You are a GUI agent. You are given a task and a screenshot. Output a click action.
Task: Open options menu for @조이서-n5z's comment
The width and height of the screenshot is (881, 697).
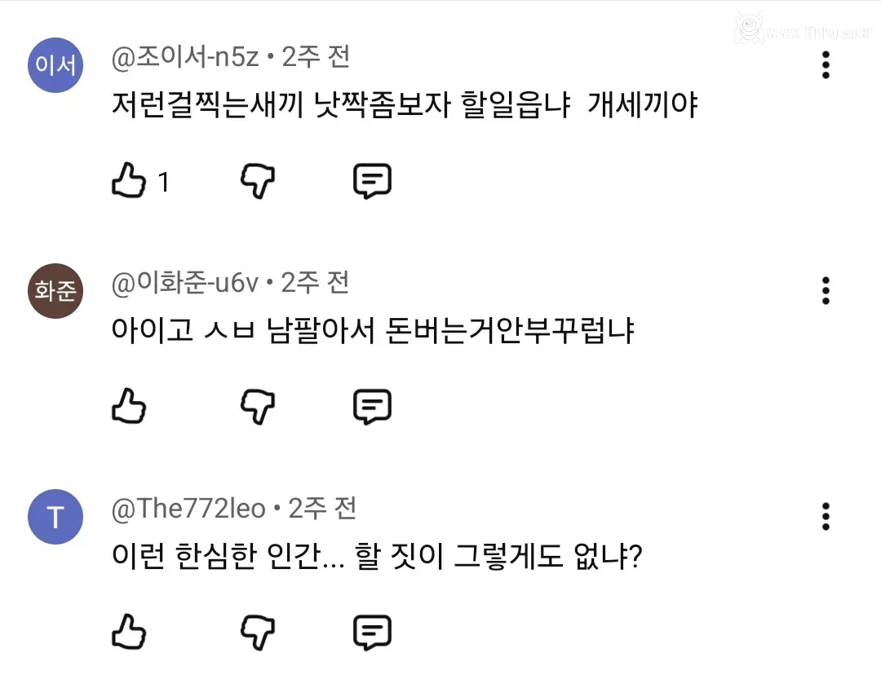coord(826,65)
